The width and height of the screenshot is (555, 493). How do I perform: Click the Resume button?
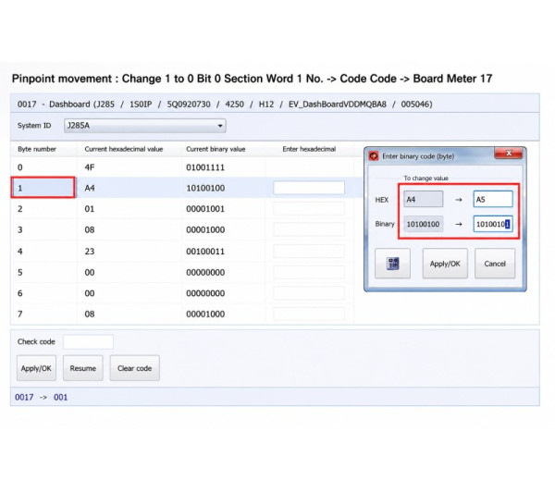click(83, 368)
